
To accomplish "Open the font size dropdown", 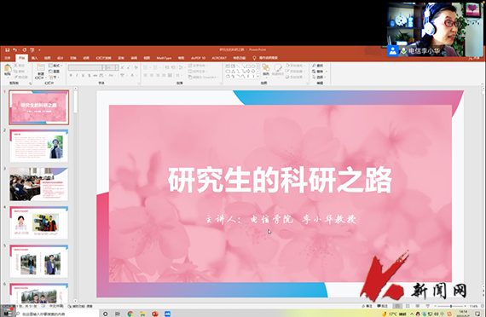I will (113, 67).
